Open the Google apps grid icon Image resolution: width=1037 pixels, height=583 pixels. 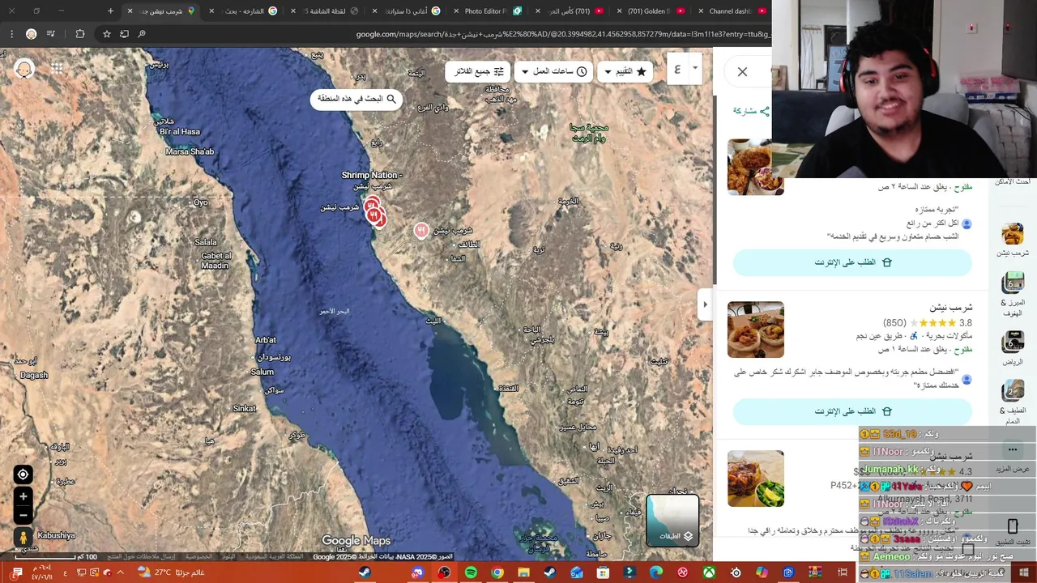57,69
